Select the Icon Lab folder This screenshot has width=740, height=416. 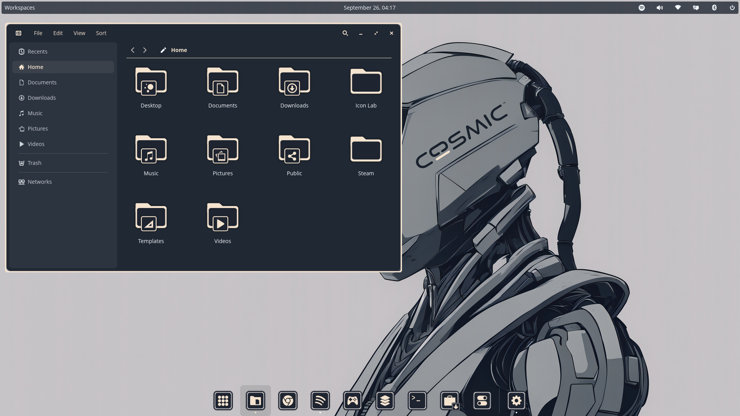tap(366, 82)
